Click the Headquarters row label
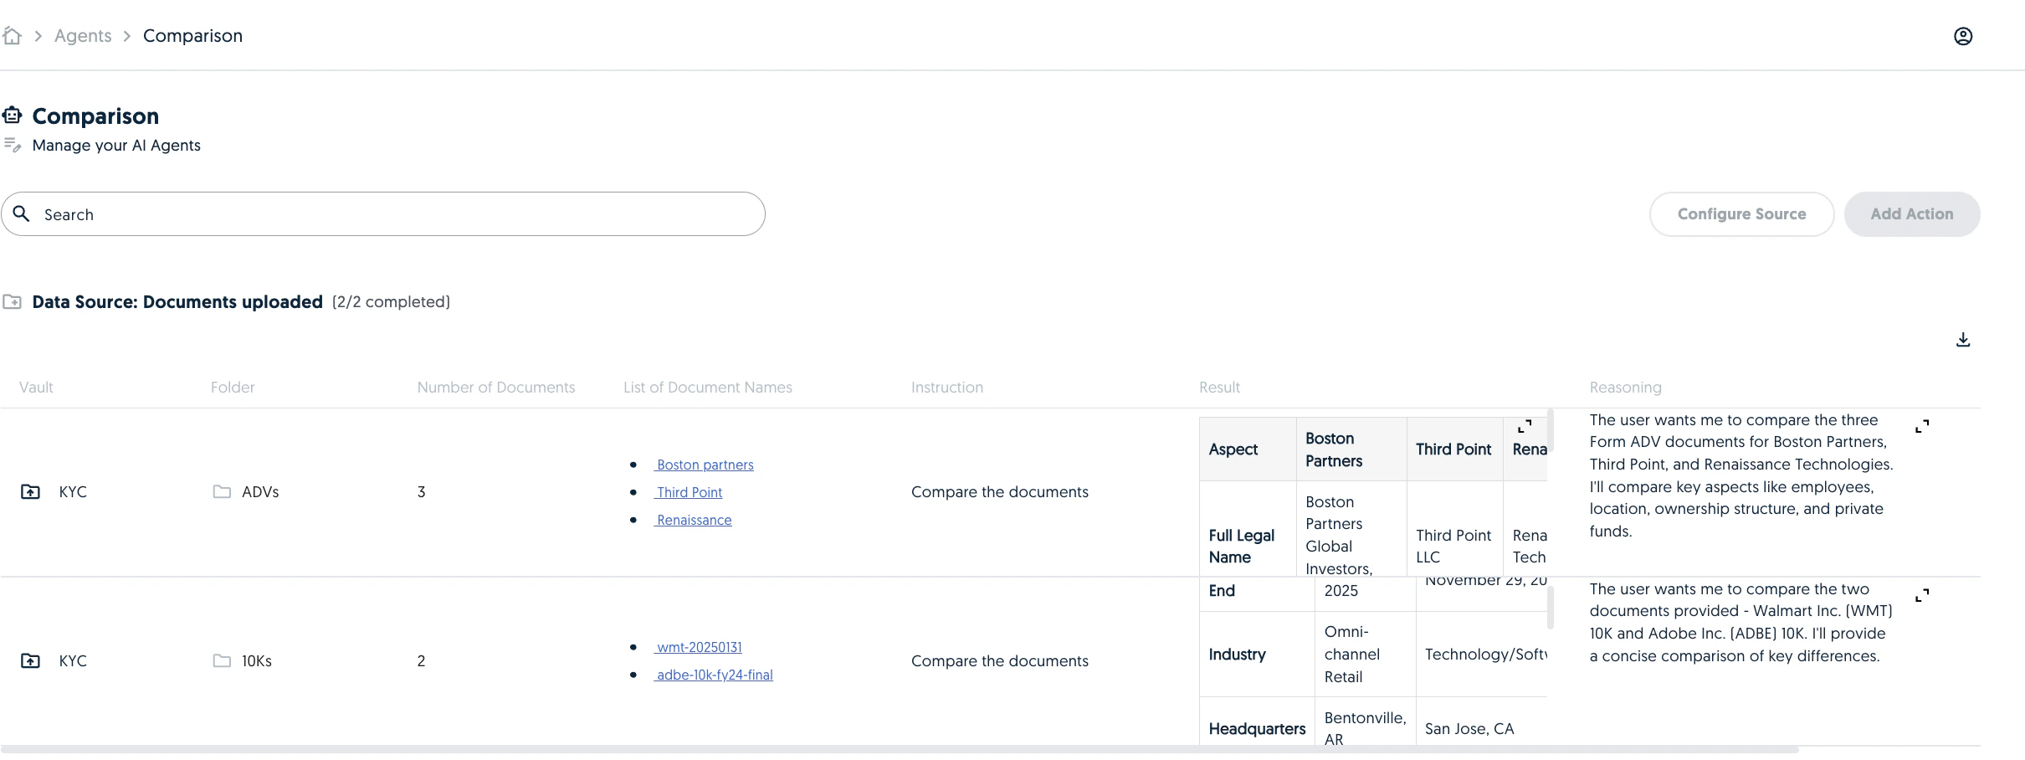 (1257, 729)
